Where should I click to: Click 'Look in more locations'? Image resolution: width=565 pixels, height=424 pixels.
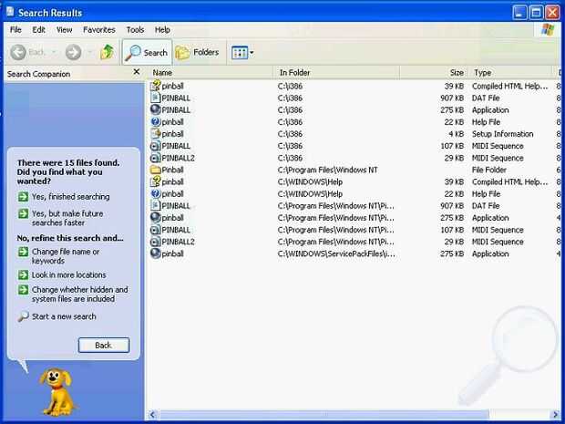point(62,275)
